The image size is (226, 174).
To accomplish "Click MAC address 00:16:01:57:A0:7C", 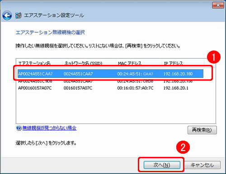I will 135,88.
